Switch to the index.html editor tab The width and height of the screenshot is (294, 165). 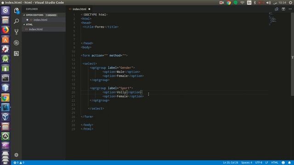79,9
